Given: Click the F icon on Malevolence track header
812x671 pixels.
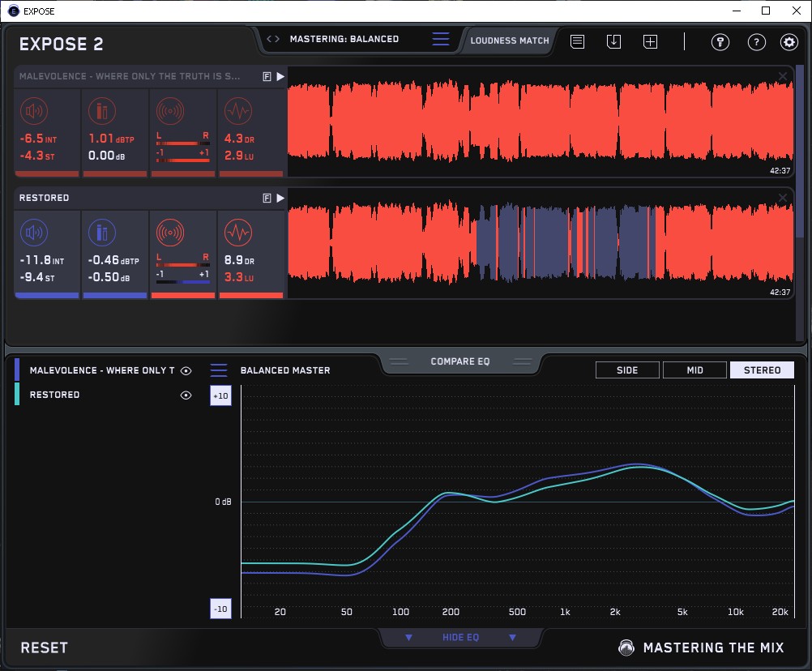Looking at the screenshot, I should tap(267, 77).
